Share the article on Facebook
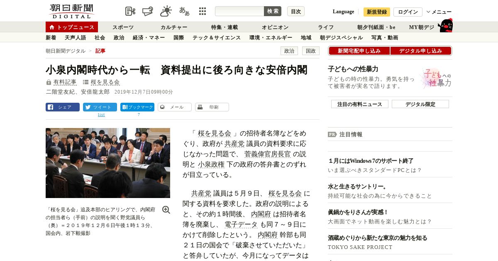 (63, 107)
